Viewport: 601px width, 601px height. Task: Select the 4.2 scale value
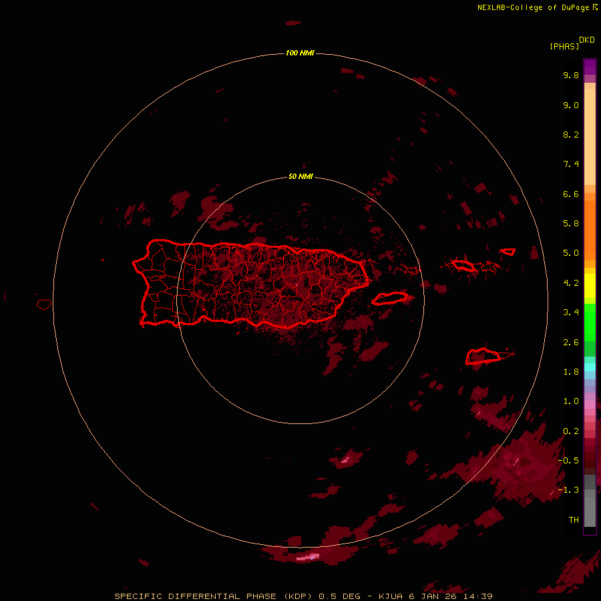pos(571,283)
